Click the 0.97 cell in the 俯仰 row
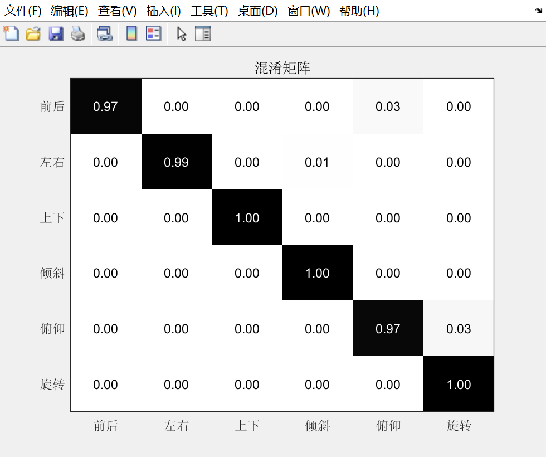The width and height of the screenshot is (546, 457). (x=388, y=328)
